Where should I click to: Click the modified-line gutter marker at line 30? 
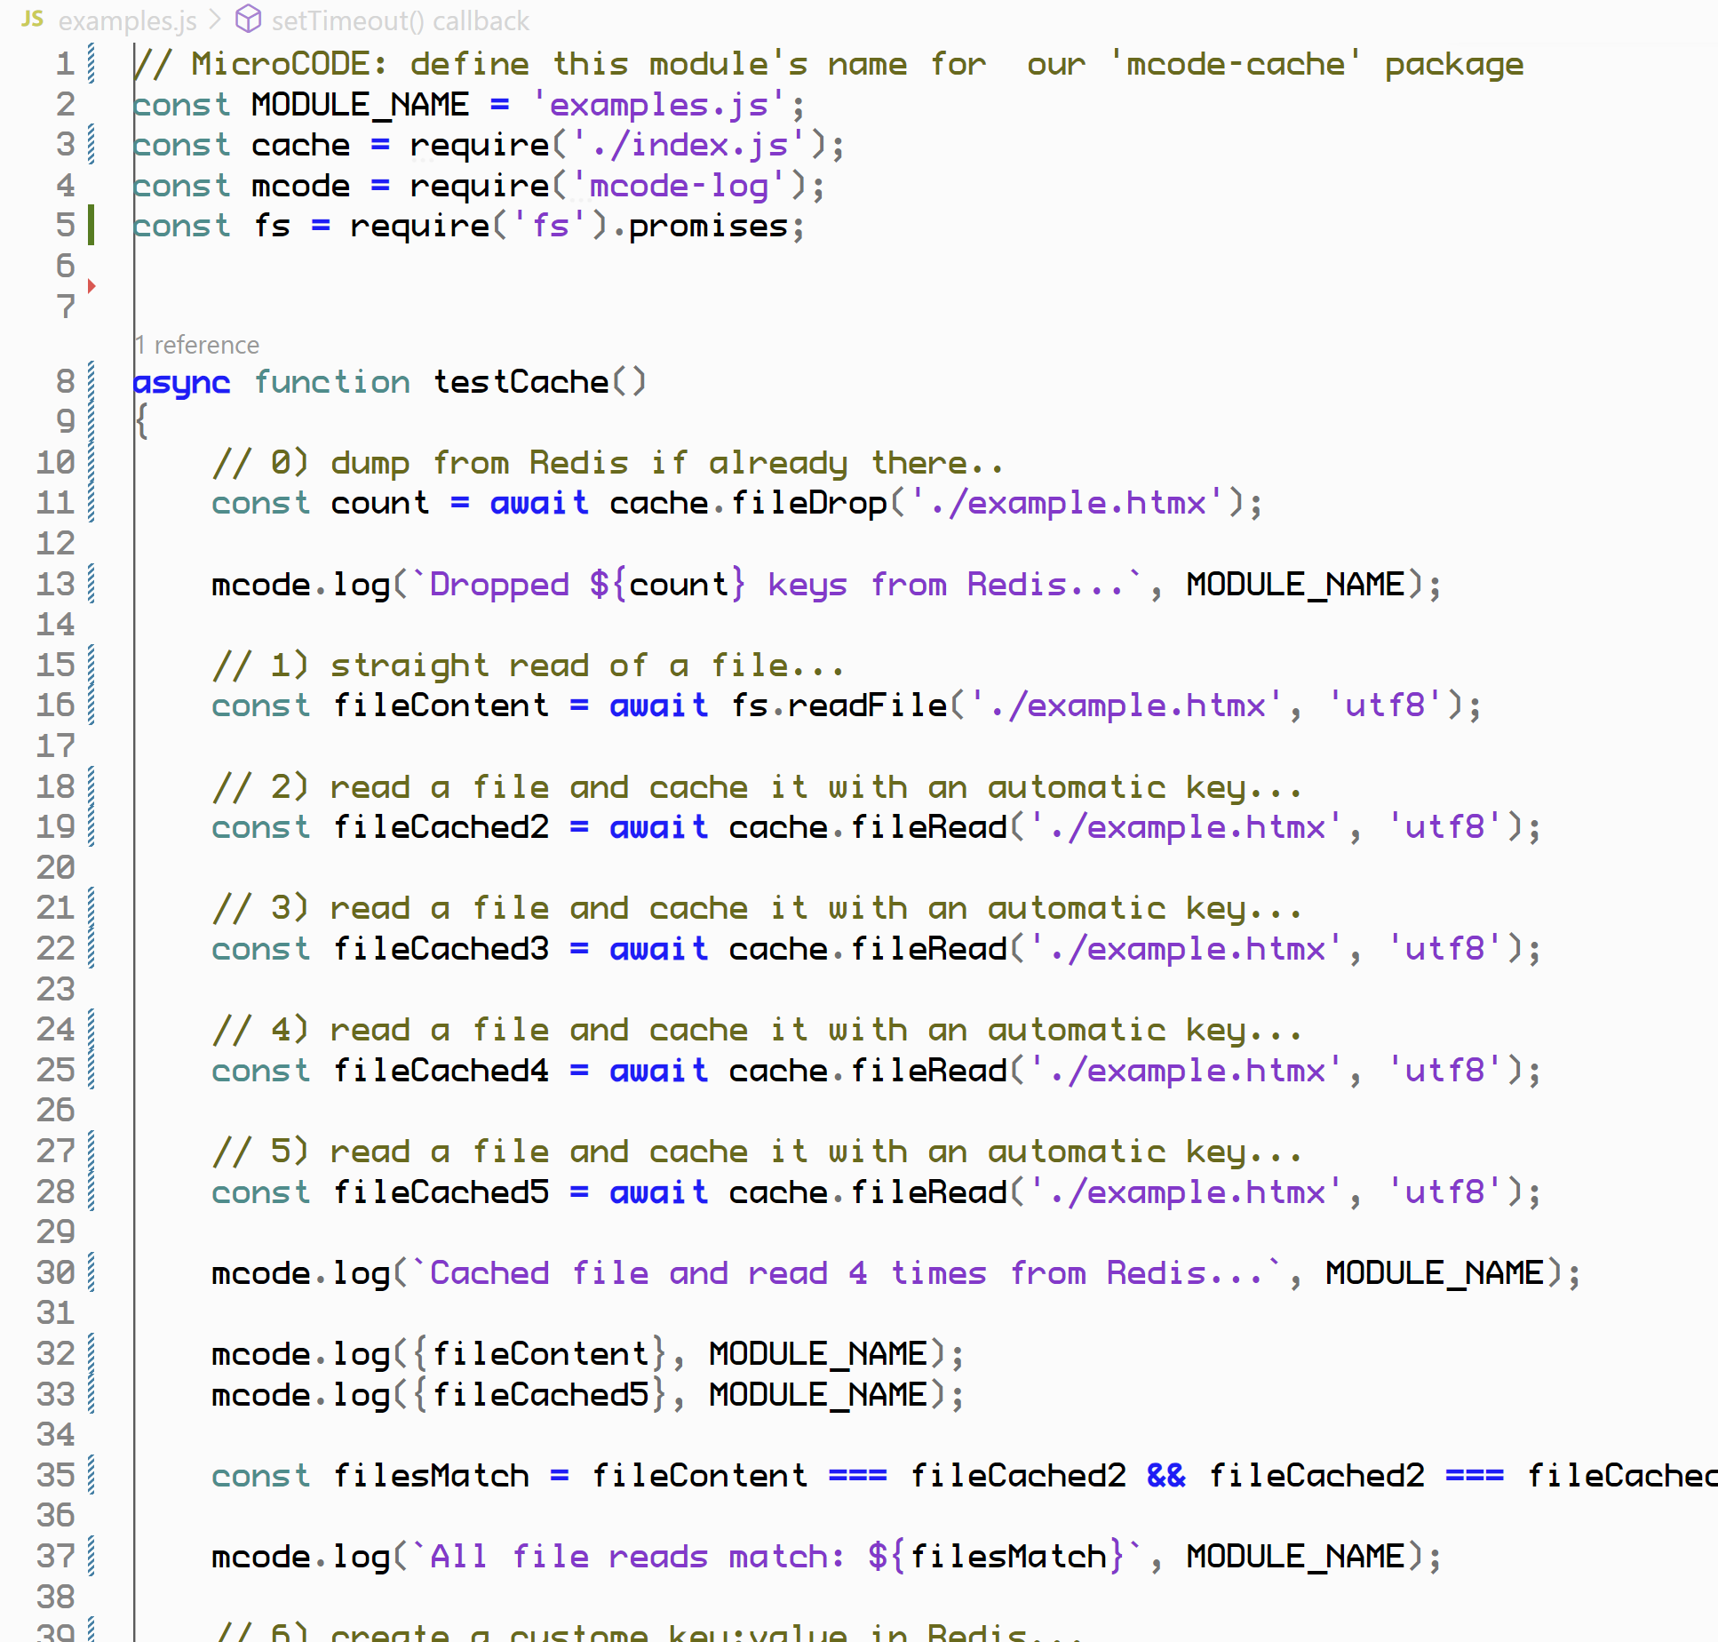click(x=91, y=1272)
